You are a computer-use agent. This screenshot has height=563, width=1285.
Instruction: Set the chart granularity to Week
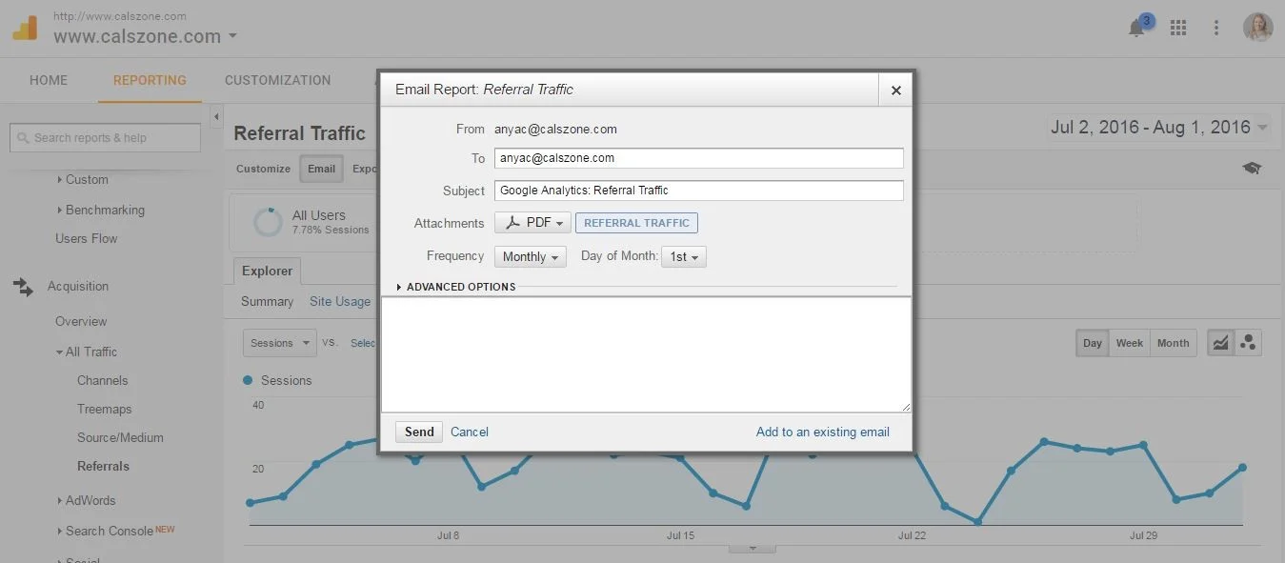(1130, 343)
